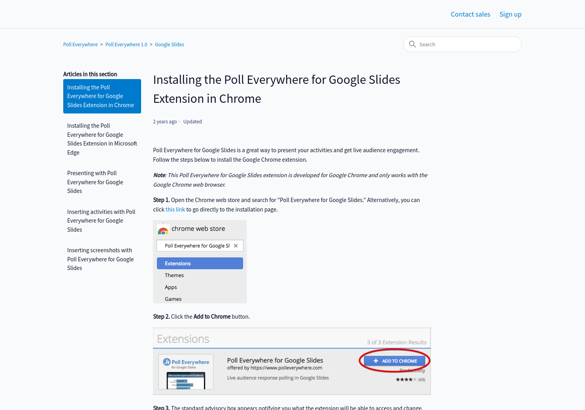Open the Contact sales link
585x410 pixels.
(470, 14)
